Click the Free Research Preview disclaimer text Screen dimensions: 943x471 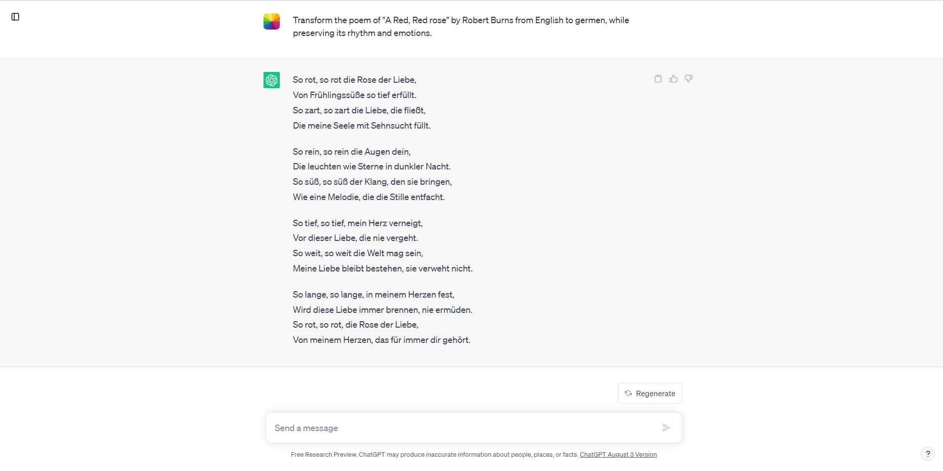pyautogui.click(x=435, y=455)
